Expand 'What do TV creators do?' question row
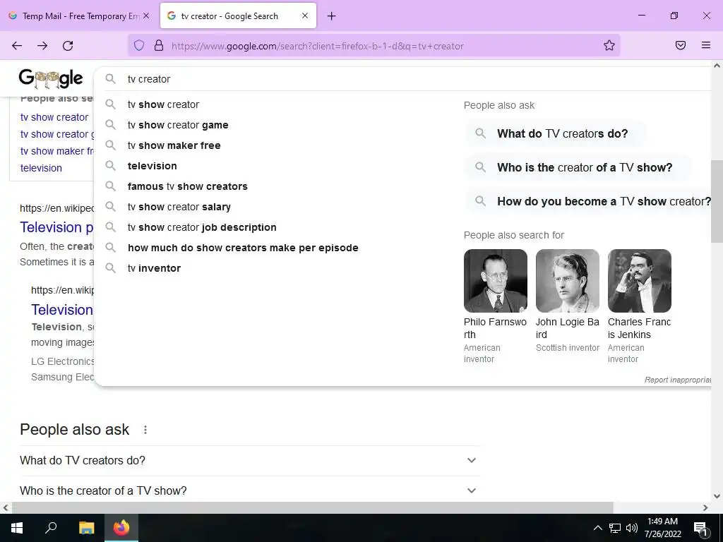 250,460
